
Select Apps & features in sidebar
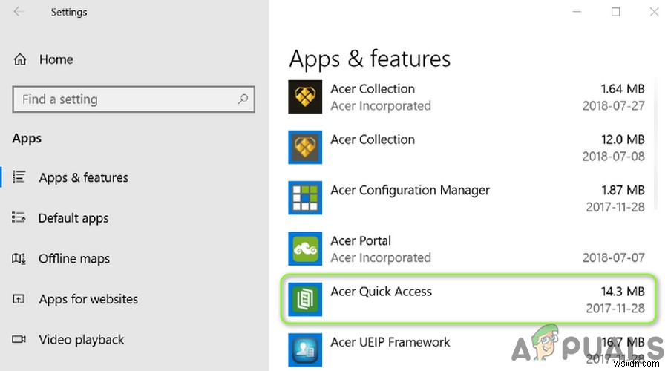point(83,177)
